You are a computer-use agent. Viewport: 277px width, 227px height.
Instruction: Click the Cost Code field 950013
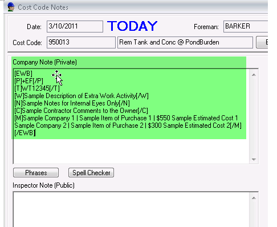point(81,42)
